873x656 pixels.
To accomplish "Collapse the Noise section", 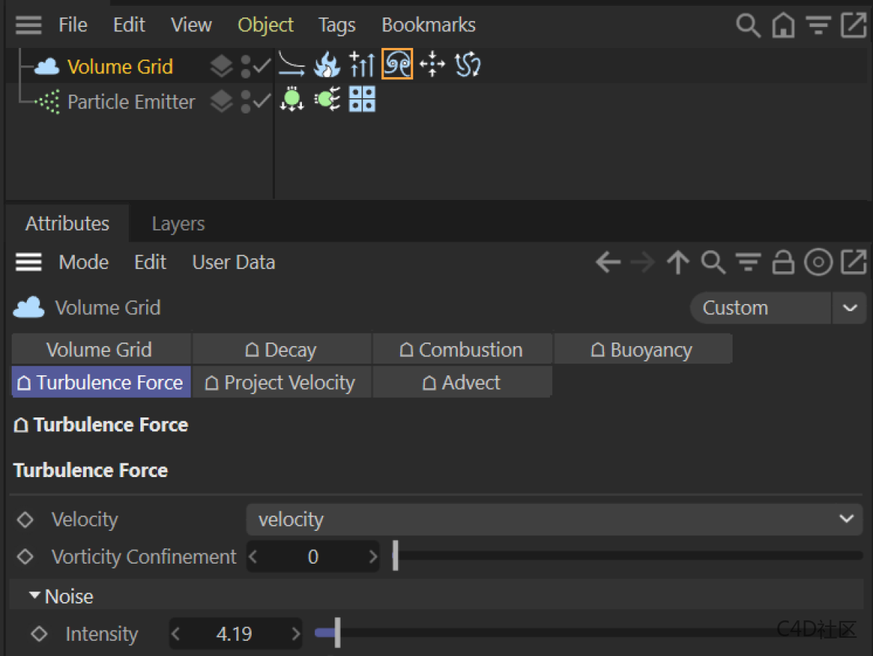I will point(34,596).
